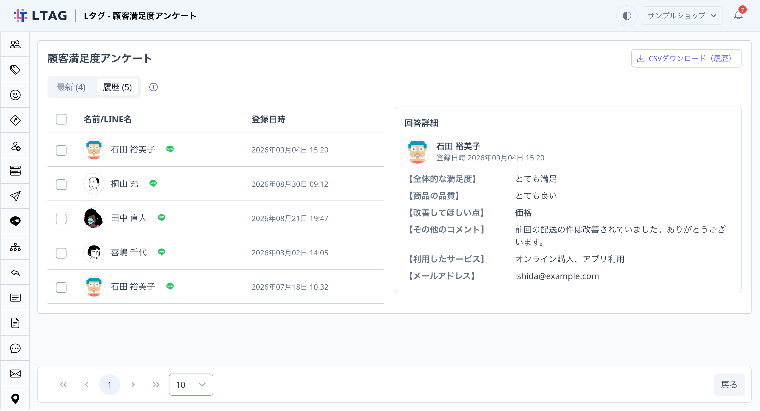Open the envelope mail sidebar icon
The height and width of the screenshot is (411, 760).
coord(15,374)
